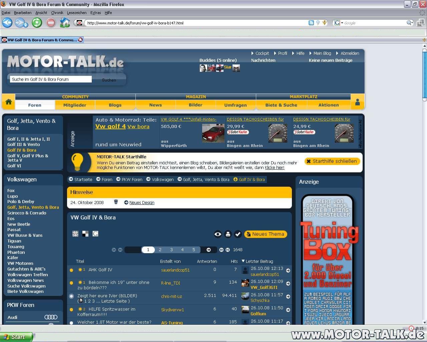The height and width of the screenshot is (342, 427).
Task: Open the Golf VI sidebar link
Action: 14,166
